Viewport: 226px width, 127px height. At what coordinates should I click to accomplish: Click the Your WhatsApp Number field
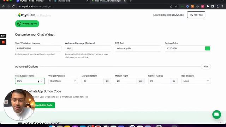coord(38,48)
